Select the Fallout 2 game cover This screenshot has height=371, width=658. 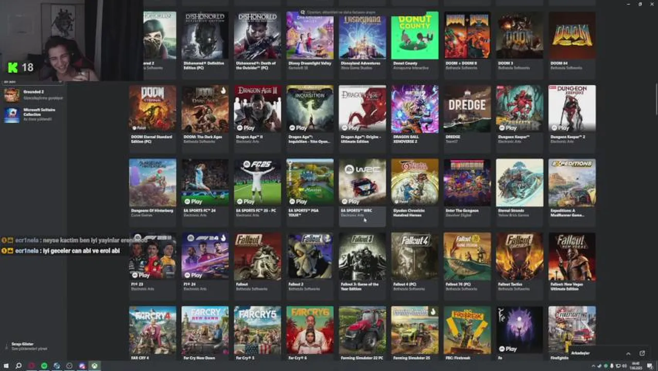click(310, 256)
